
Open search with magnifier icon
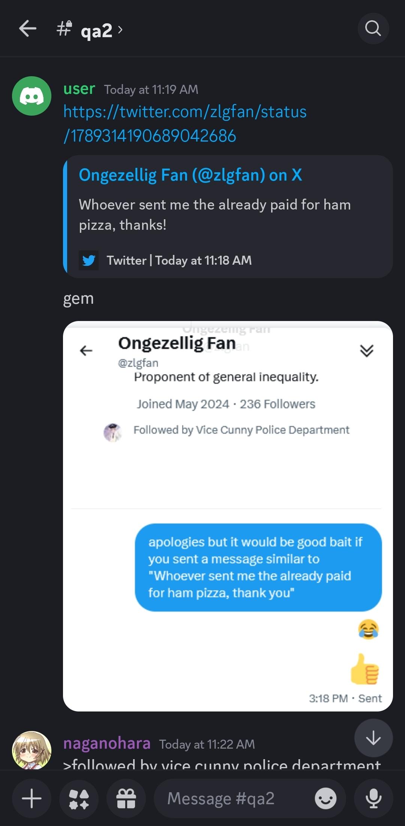373,29
